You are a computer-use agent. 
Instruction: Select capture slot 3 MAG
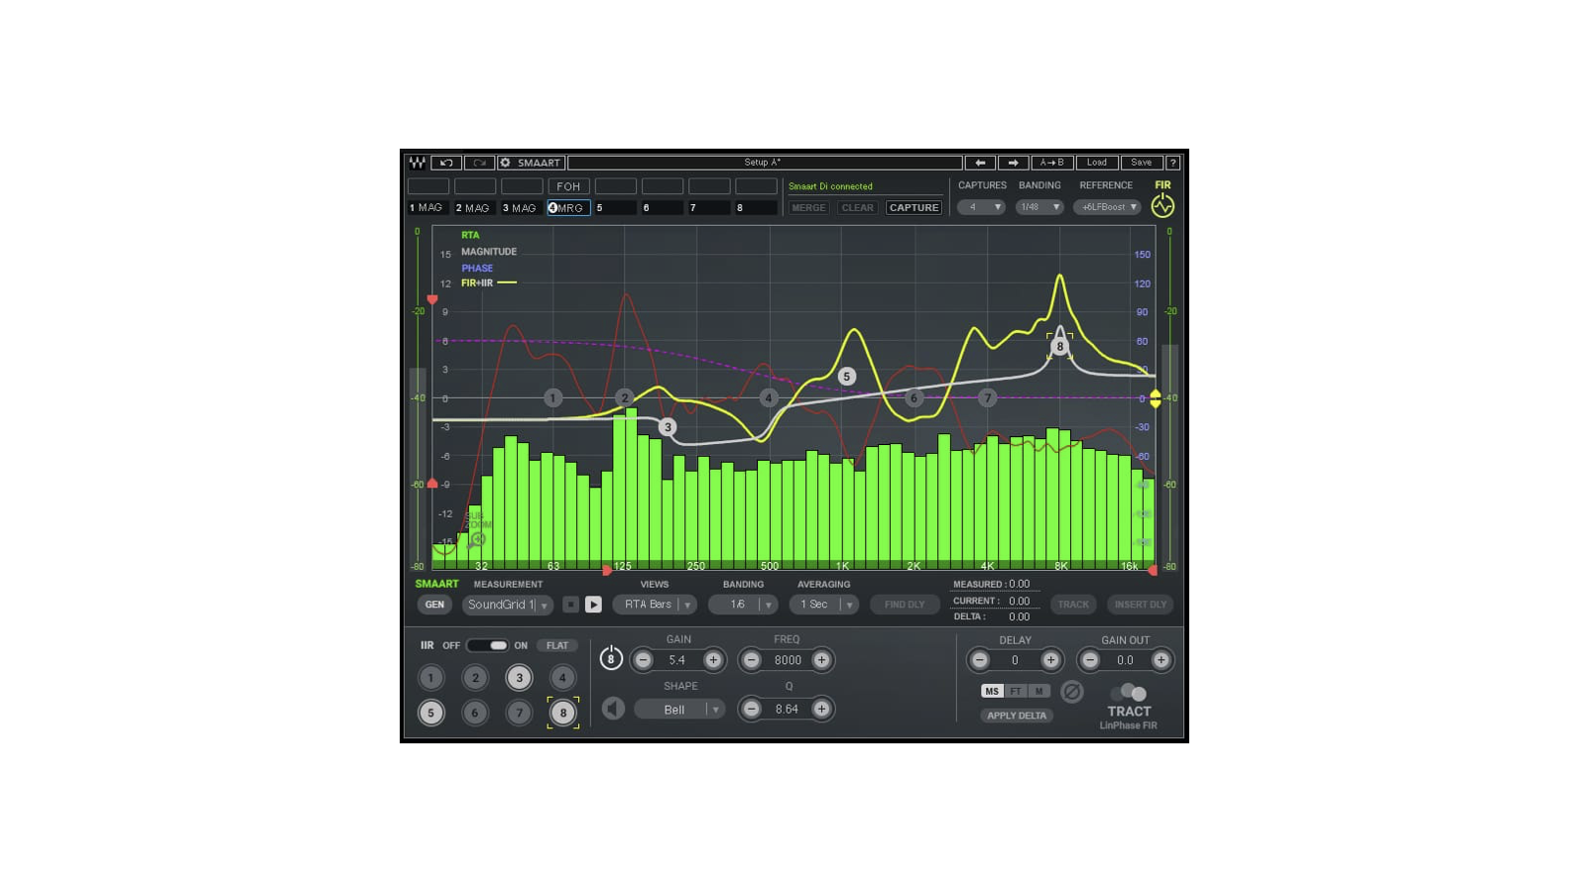[522, 208]
